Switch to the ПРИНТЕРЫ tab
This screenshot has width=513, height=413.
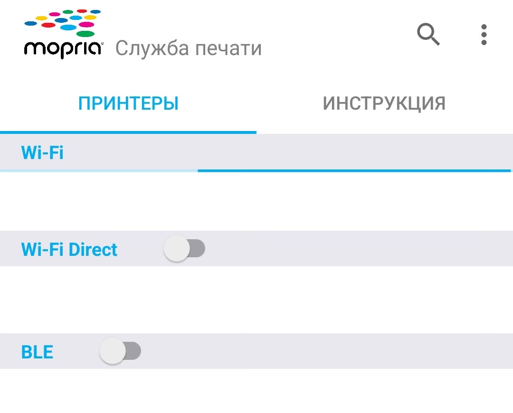pos(128,103)
